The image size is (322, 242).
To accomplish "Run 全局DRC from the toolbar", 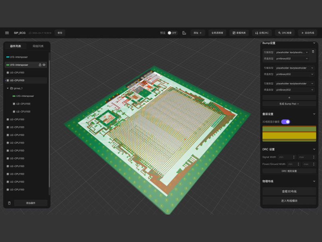I will [x=262, y=33].
